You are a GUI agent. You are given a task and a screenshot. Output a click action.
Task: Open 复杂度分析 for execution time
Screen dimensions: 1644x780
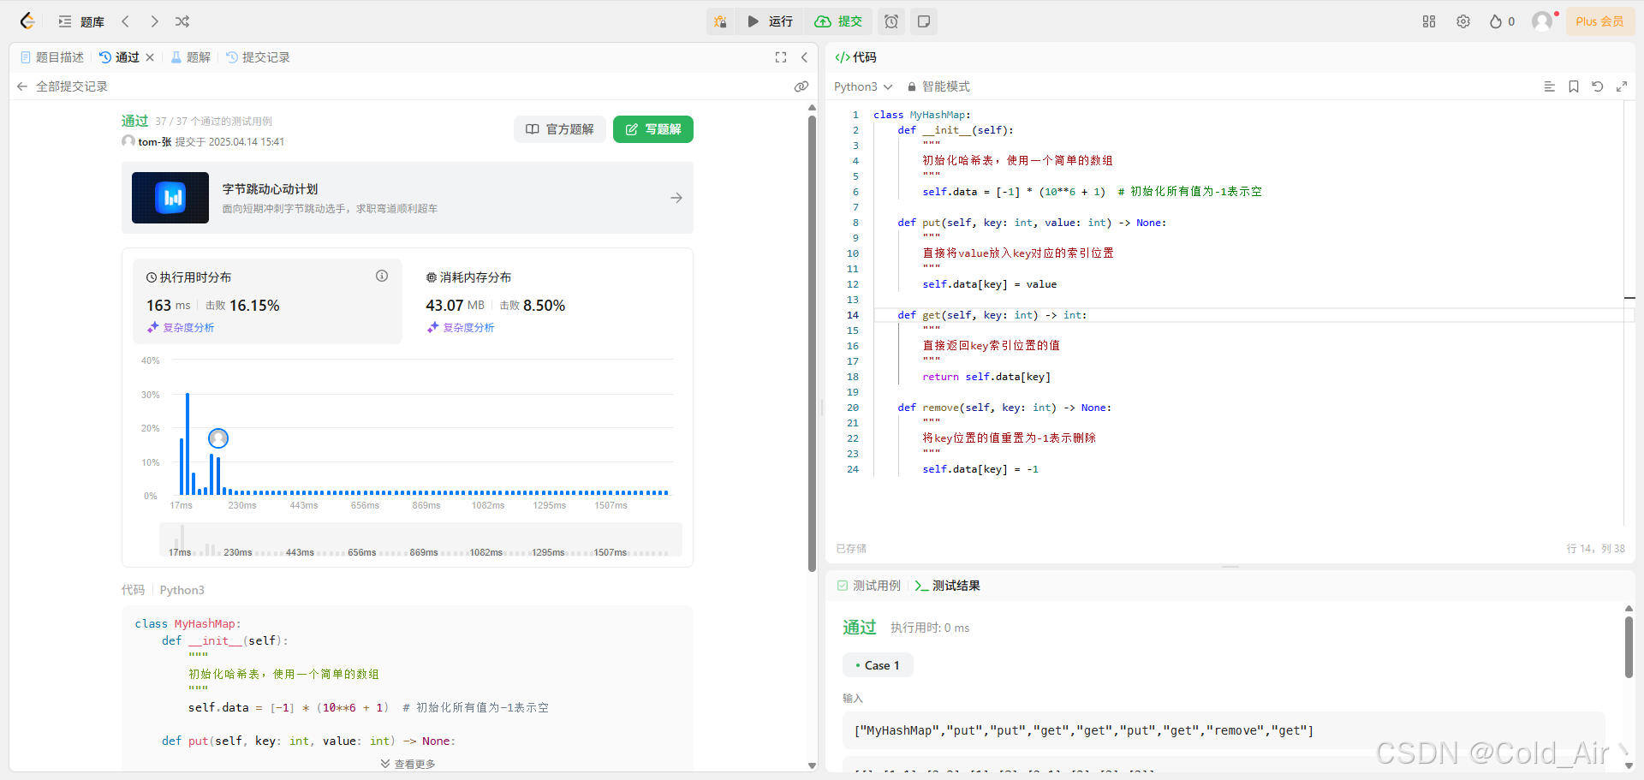pyautogui.click(x=180, y=327)
